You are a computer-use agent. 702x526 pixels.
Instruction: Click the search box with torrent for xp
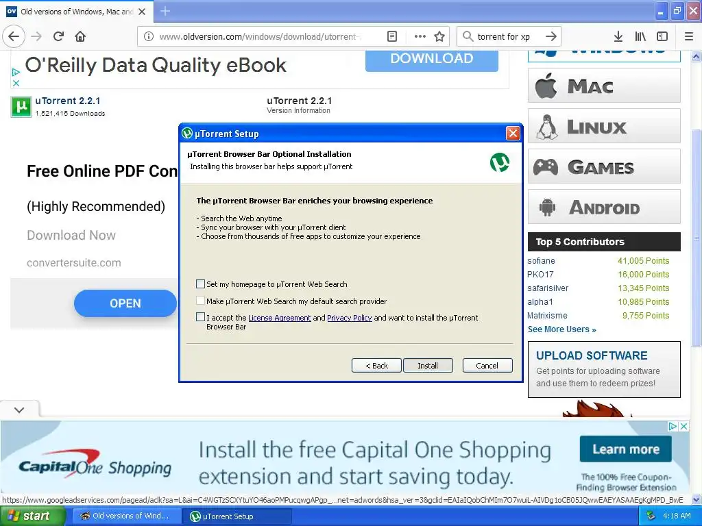tap(509, 36)
